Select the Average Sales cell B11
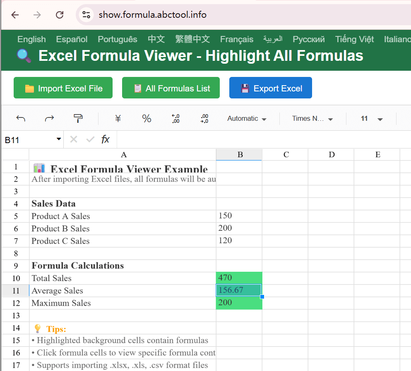 click(x=239, y=290)
